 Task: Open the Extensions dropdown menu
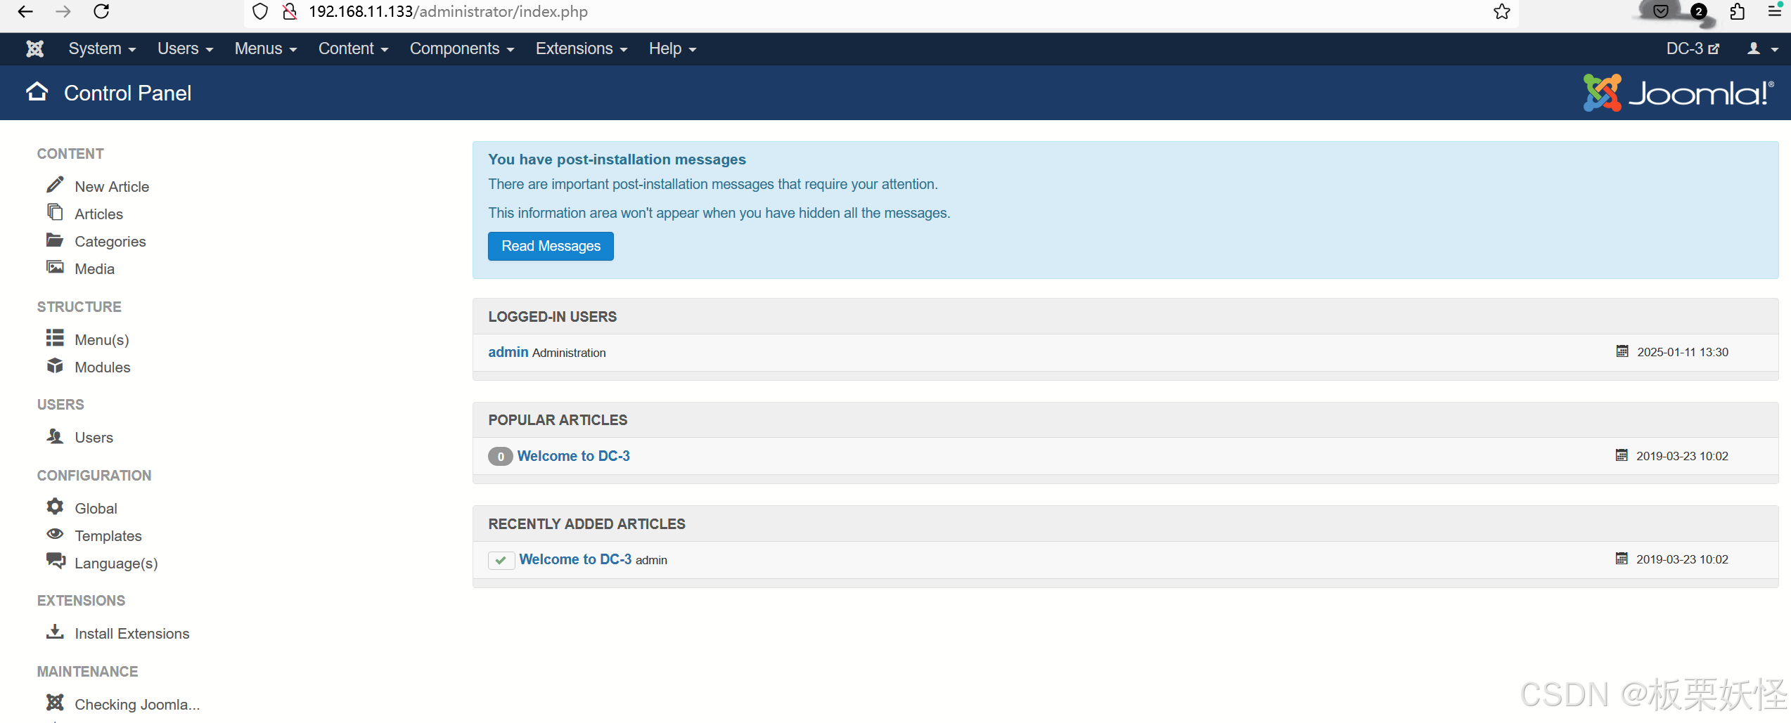point(582,48)
